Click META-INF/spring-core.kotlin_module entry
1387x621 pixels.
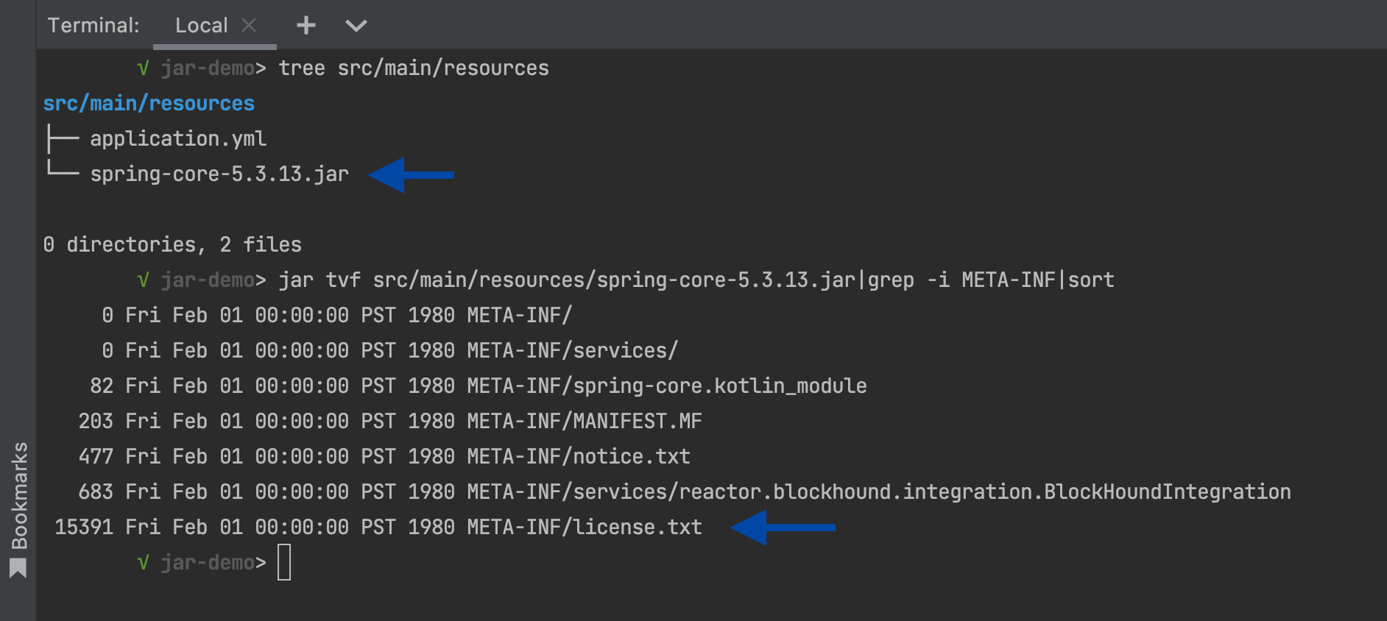point(667,386)
